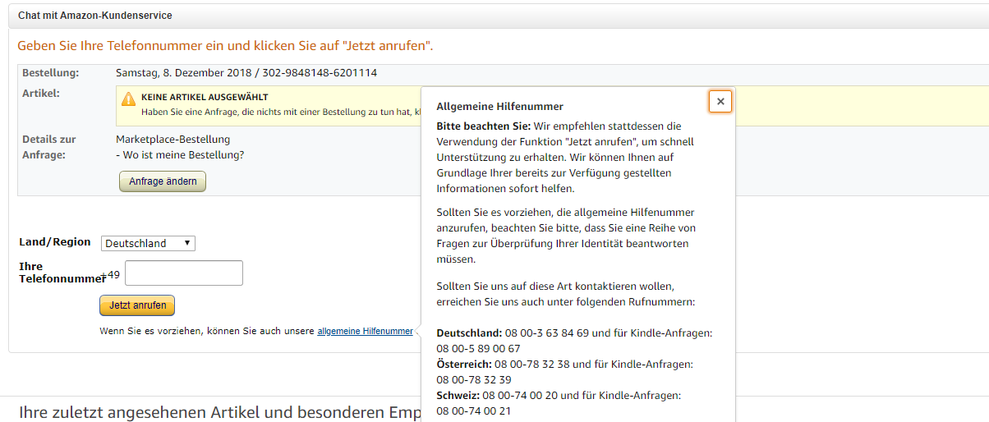Click the order date and number text
This screenshot has width=989, height=422.
[246, 73]
